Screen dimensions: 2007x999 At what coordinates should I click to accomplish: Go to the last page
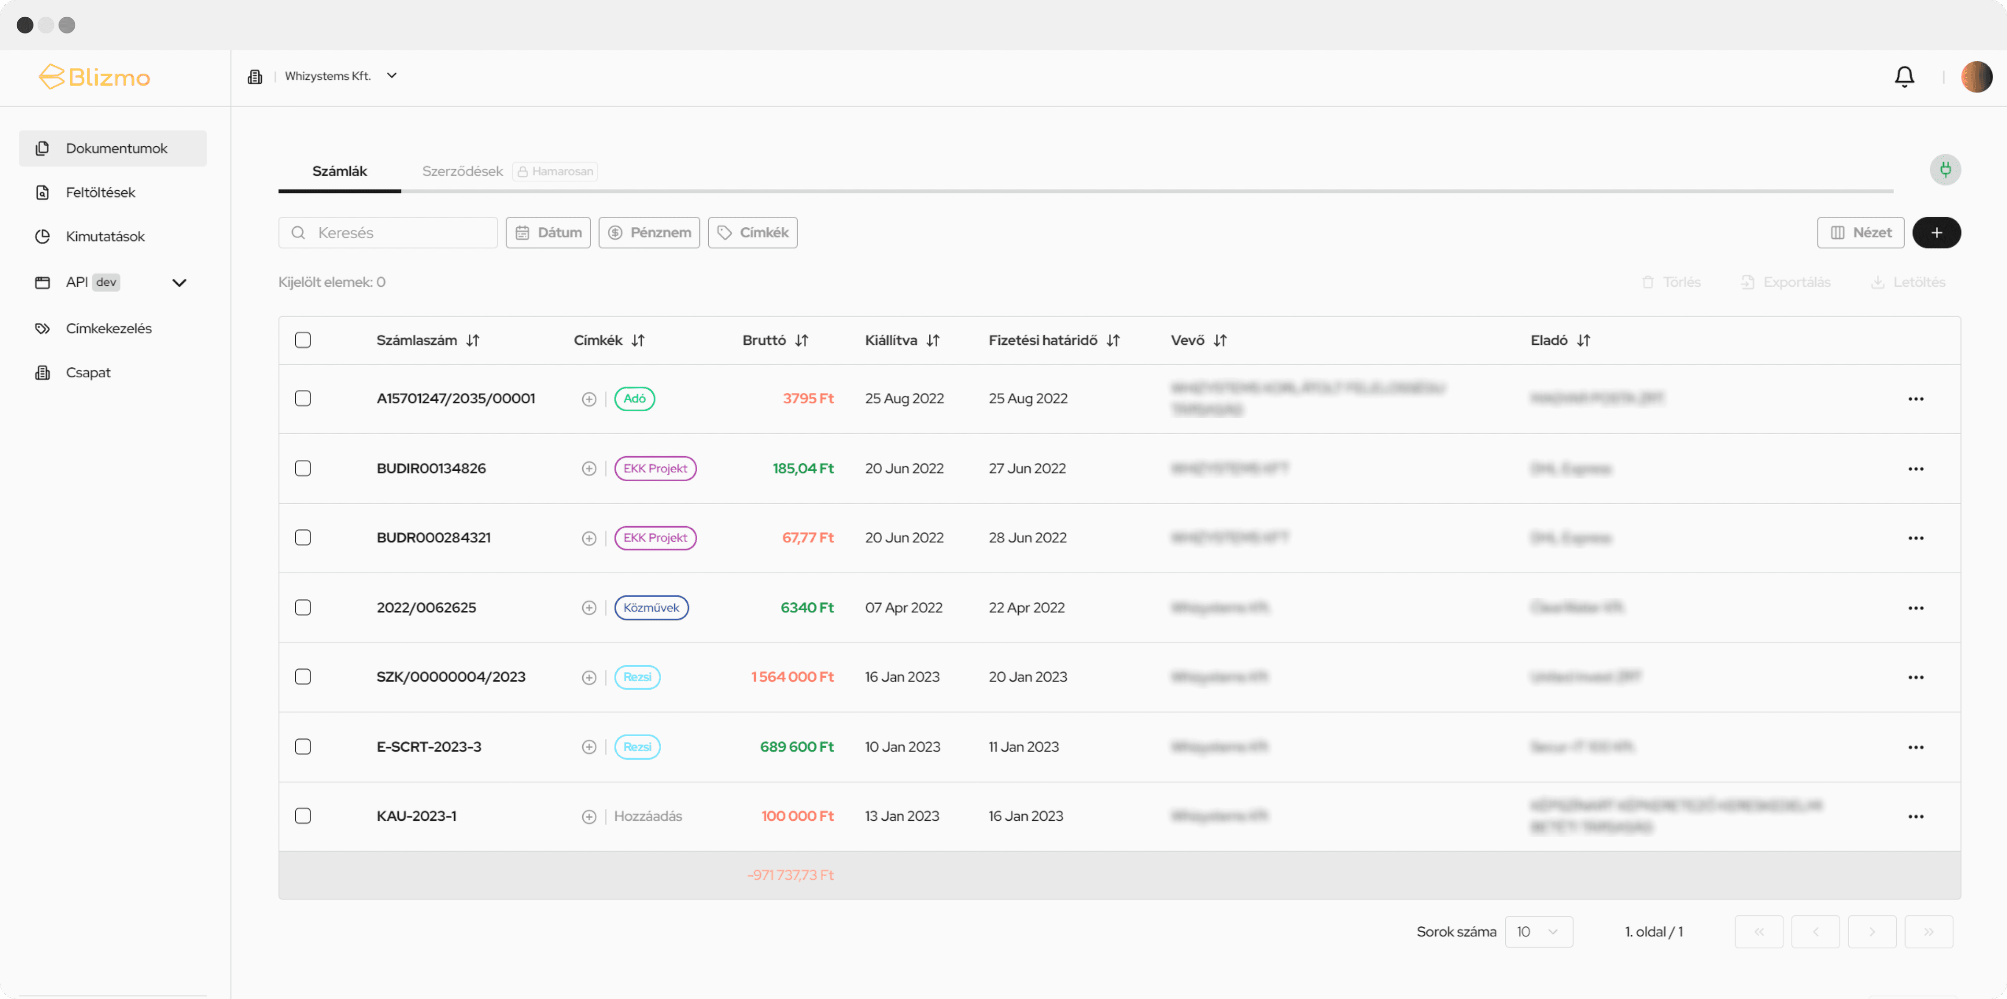(x=1928, y=932)
